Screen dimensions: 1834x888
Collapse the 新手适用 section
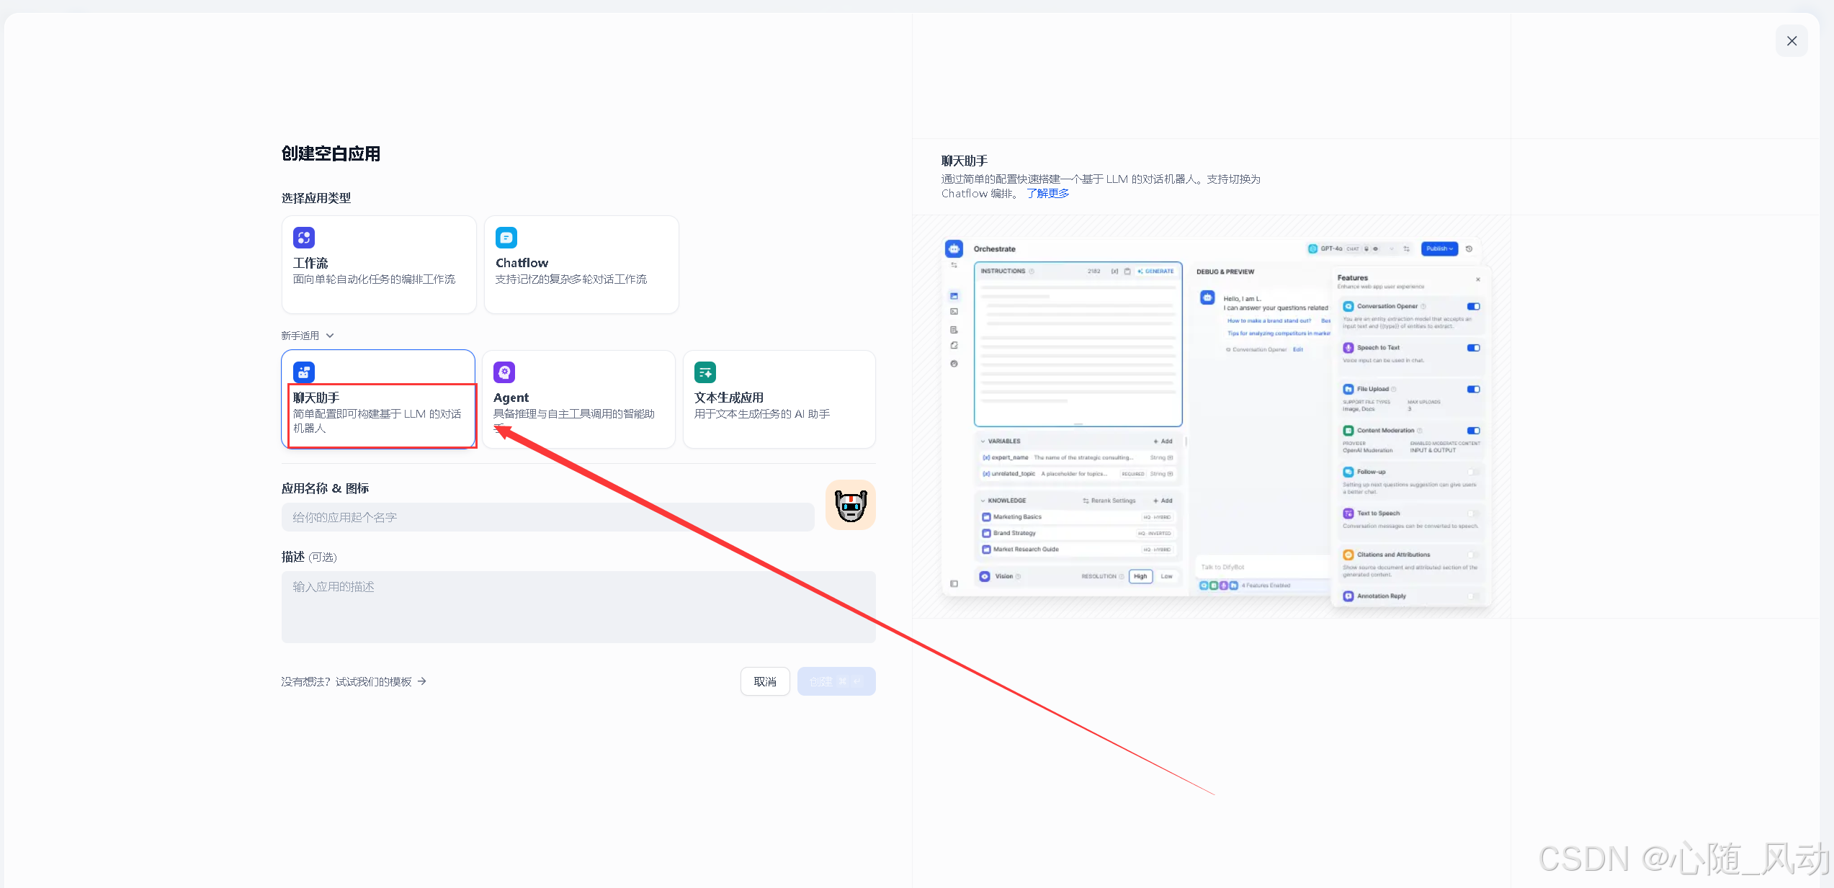click(x=300, y=336)
